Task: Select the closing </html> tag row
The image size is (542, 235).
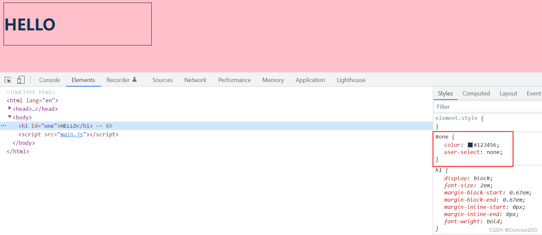Action: pos(216,151)
